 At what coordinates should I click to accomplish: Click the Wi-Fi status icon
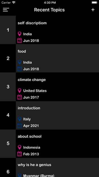14,3
